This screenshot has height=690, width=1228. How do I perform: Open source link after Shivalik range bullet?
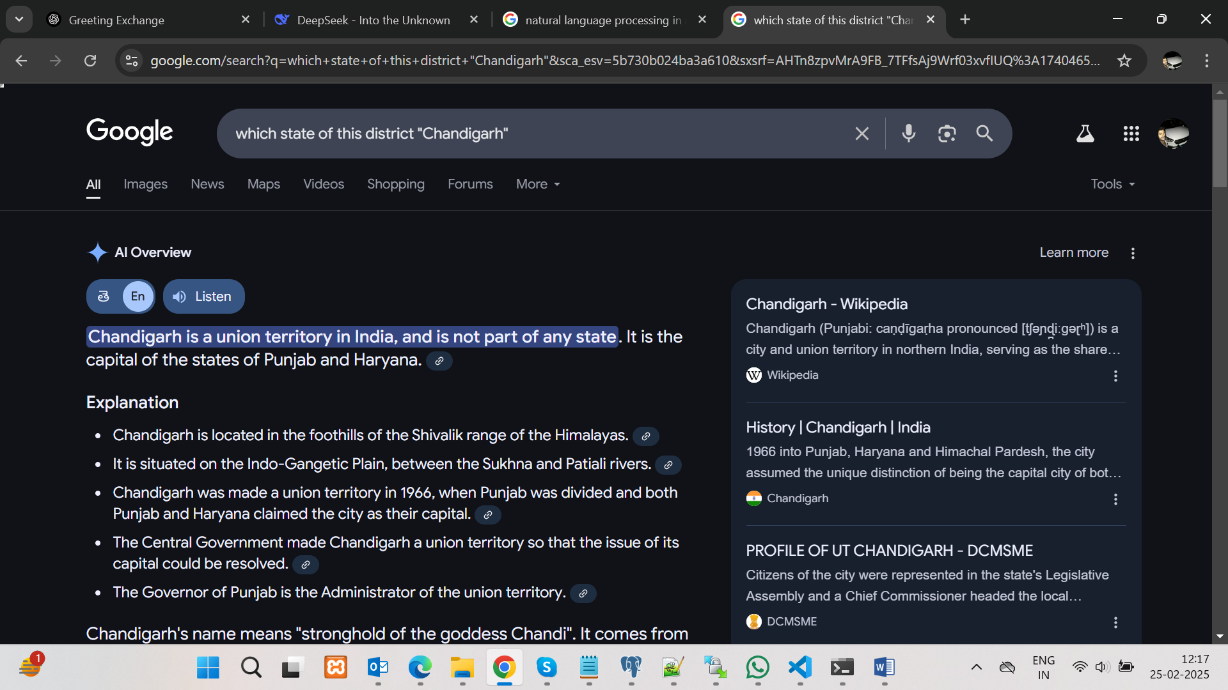(x=645, y=436)
